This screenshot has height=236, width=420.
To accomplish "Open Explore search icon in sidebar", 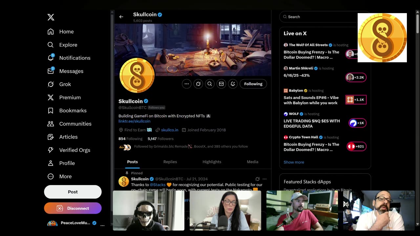I will [x=51, y=45].
